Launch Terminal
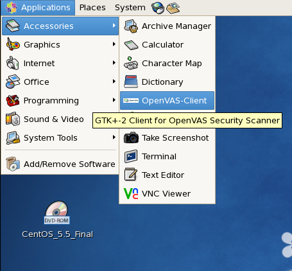292x271 pixels. tap(167, 157)
